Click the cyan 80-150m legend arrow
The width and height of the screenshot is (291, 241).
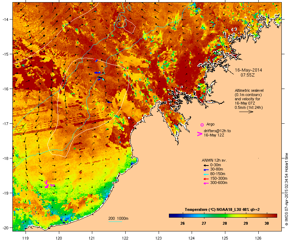[x=206, y=174]
